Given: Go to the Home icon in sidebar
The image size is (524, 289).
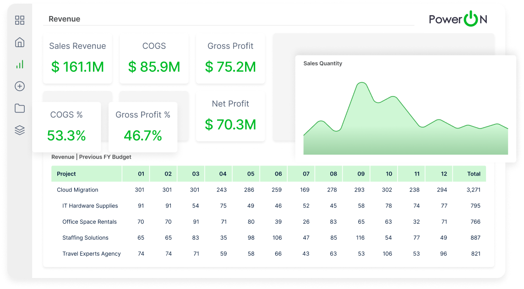Looking at the screenshot, I should 20,43.
